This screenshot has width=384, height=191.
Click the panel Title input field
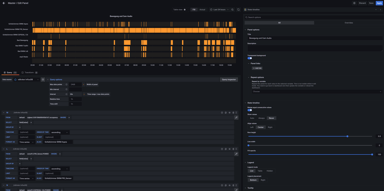[x=315, y=38]
